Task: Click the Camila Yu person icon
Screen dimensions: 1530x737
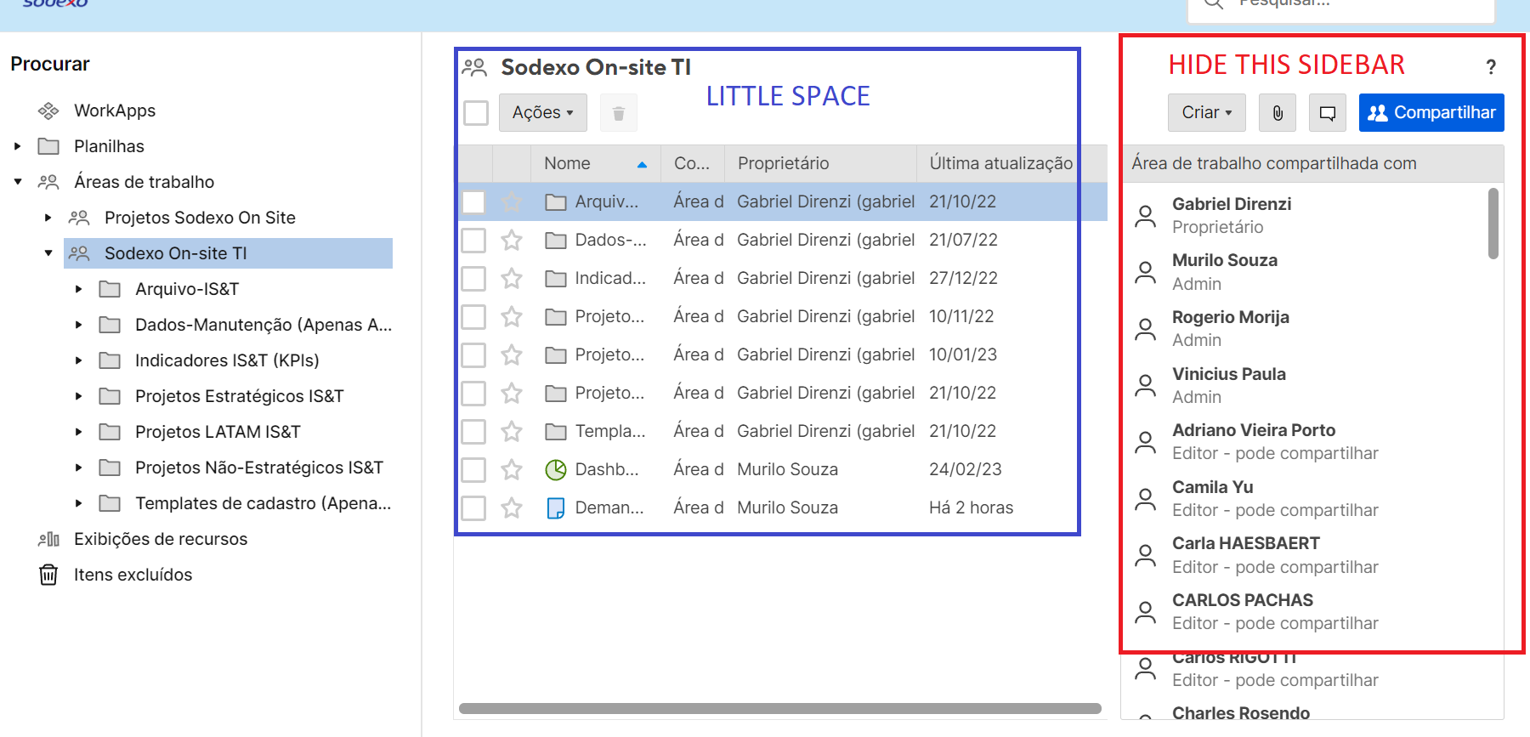Action: point(1146,499)
